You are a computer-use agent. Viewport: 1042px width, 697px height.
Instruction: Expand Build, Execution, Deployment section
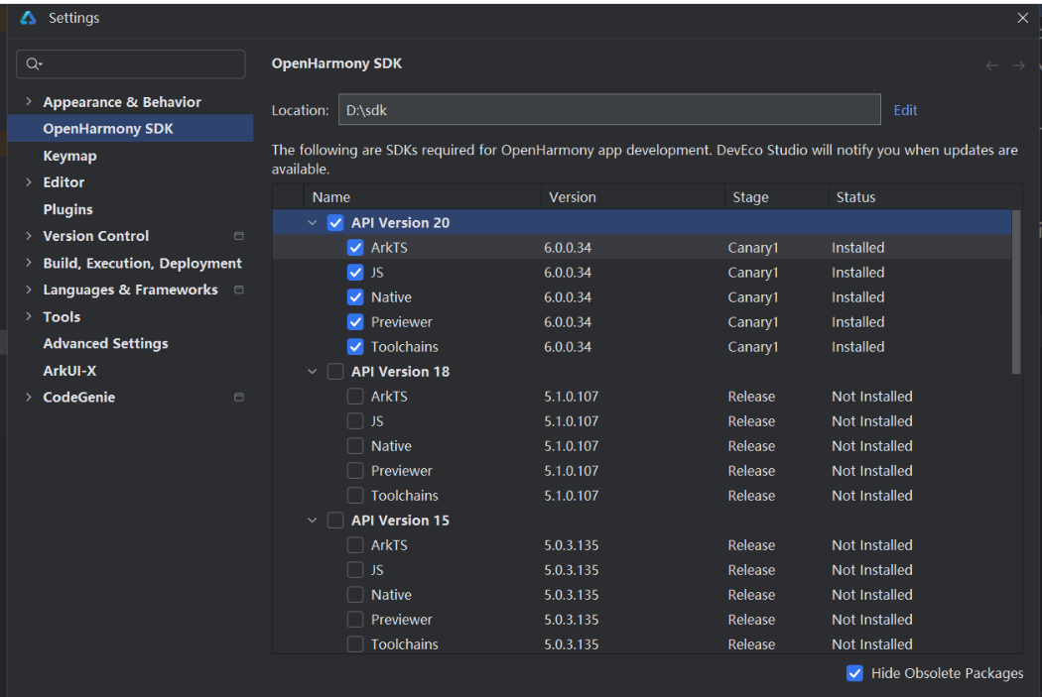(29, 263)
